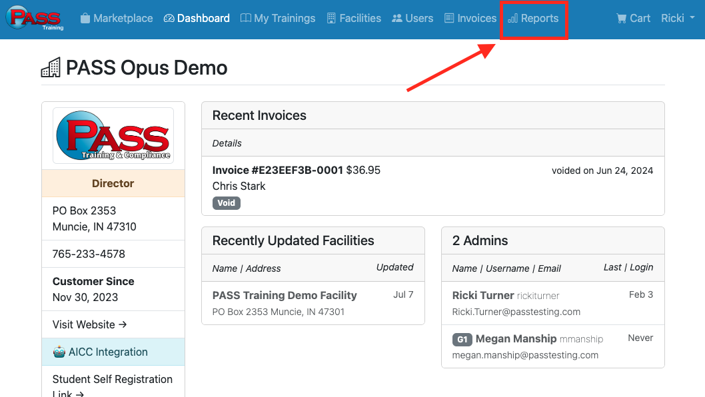
Task: Click the My Trainings book icon
Action: [x=245, y=19]
